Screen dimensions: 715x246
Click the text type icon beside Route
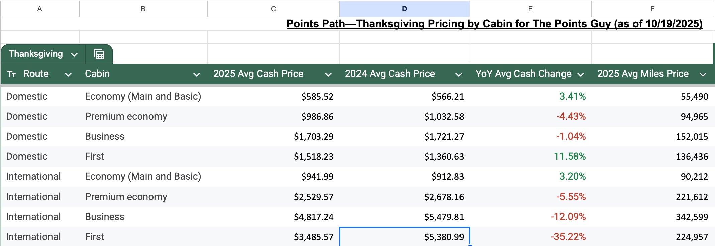(12, 74)
